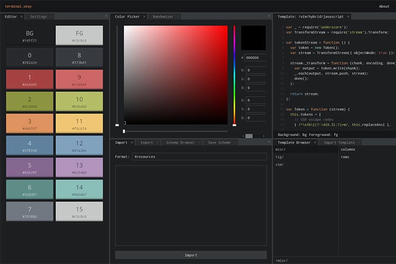Open the Save Scheme tab
The image size is (396, 264).
[x=219, y=143]
